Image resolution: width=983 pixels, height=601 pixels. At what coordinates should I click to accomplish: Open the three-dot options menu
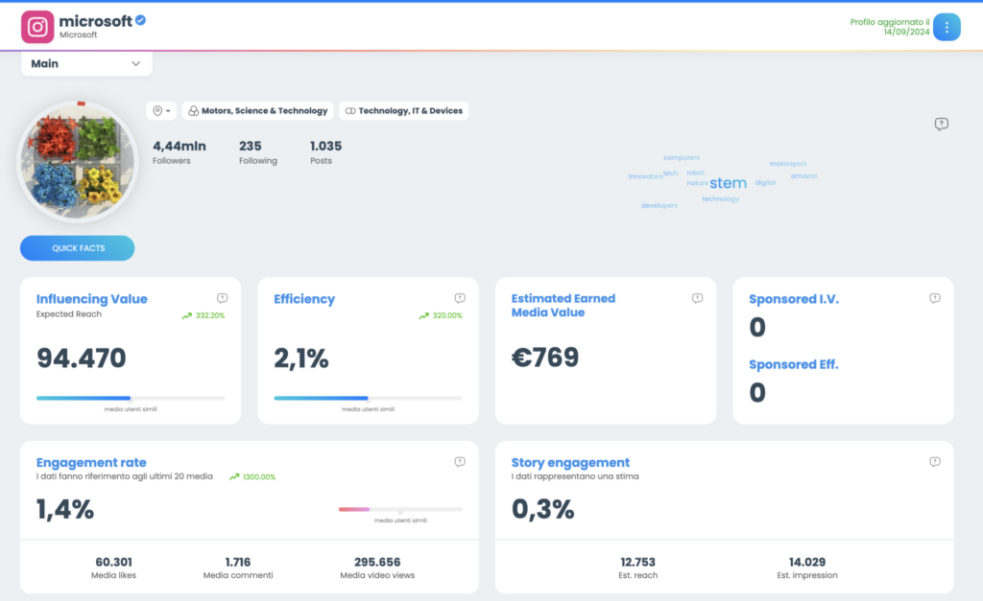click(946, 27)
